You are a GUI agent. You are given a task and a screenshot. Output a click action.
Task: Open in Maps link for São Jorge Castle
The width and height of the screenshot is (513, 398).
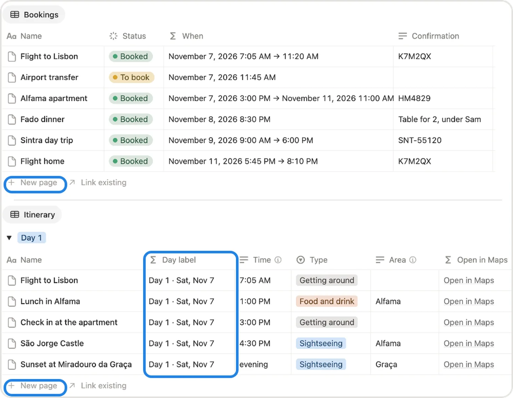469,343
